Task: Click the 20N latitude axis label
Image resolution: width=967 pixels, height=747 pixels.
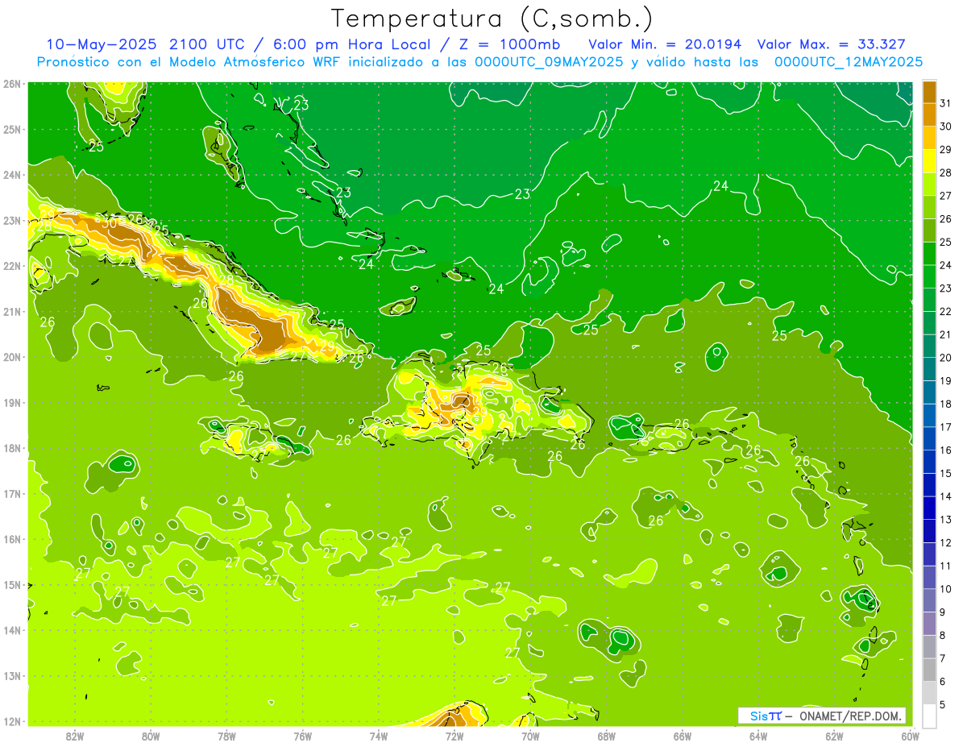Action: pos(12,357)
